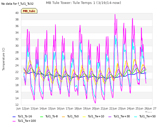Click the 30 y-axis tick label
This screenshot has height=126, width=168.
(17, 46)
